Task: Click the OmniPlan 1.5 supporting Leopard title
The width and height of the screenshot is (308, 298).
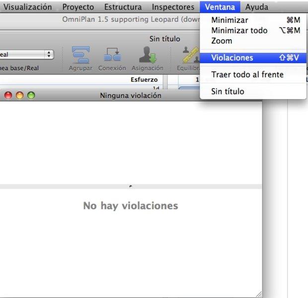Action: click(x=131, y=19)
